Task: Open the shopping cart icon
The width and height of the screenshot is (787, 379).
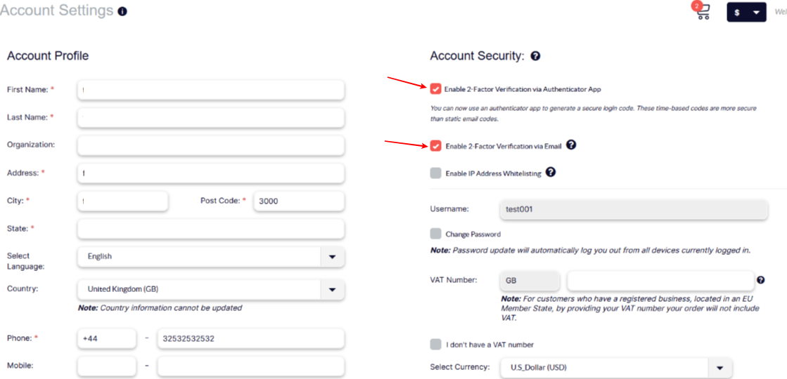Action: (x=703, y=11)
